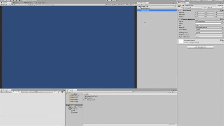
Task: Toggle the Sprite Renderer enabled checkbox
Action: 182,19
